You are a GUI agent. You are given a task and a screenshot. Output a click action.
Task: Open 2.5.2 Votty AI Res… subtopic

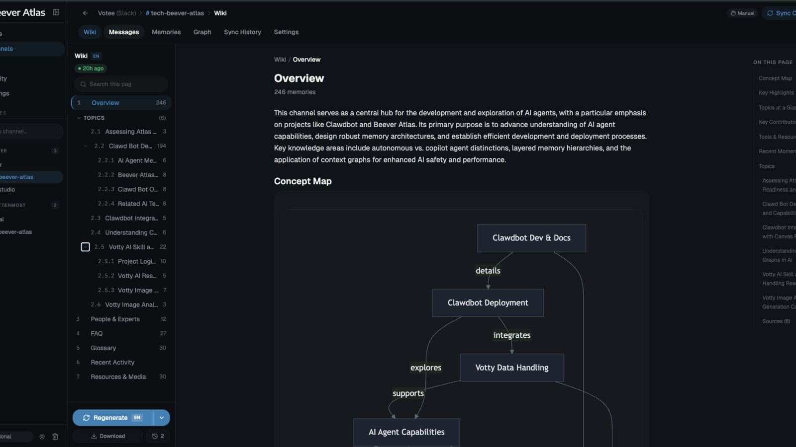[132, 276]
